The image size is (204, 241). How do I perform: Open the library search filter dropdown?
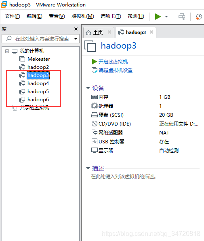click(x=76, y=39)
